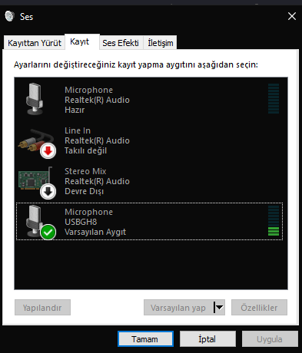The width and height of the screenshot is (302, 353).
Task: Confirm with the Tamam button
Action: coord(145,339)
